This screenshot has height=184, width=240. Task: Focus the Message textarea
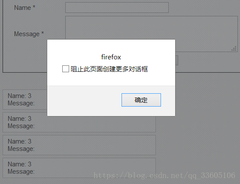[x=152, y=34]
